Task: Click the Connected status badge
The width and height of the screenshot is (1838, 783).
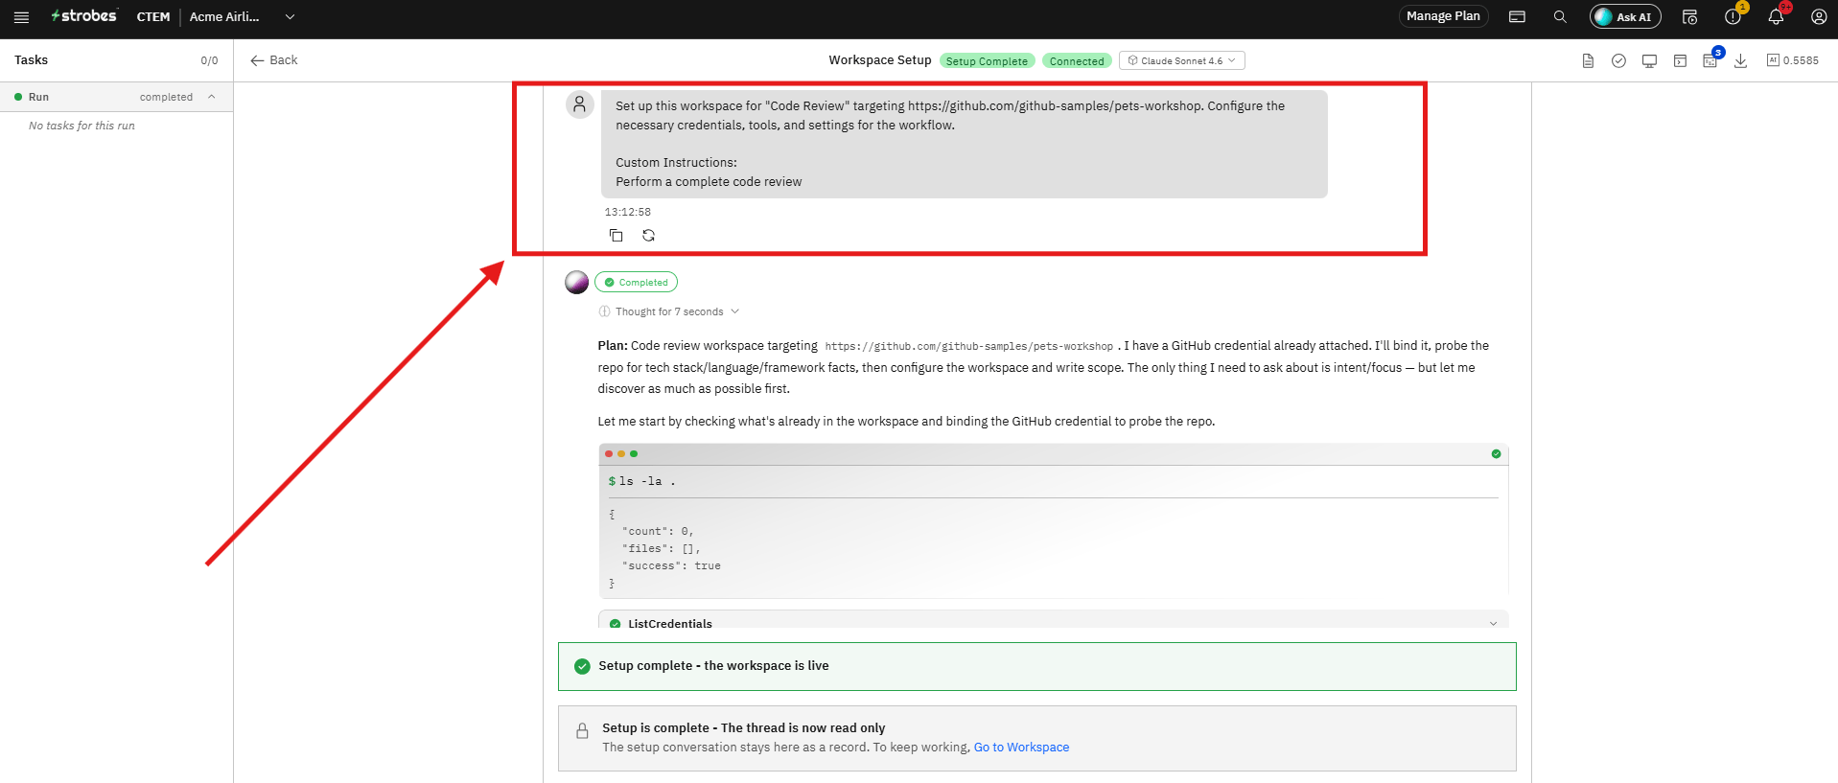Action: (1077, 61)
